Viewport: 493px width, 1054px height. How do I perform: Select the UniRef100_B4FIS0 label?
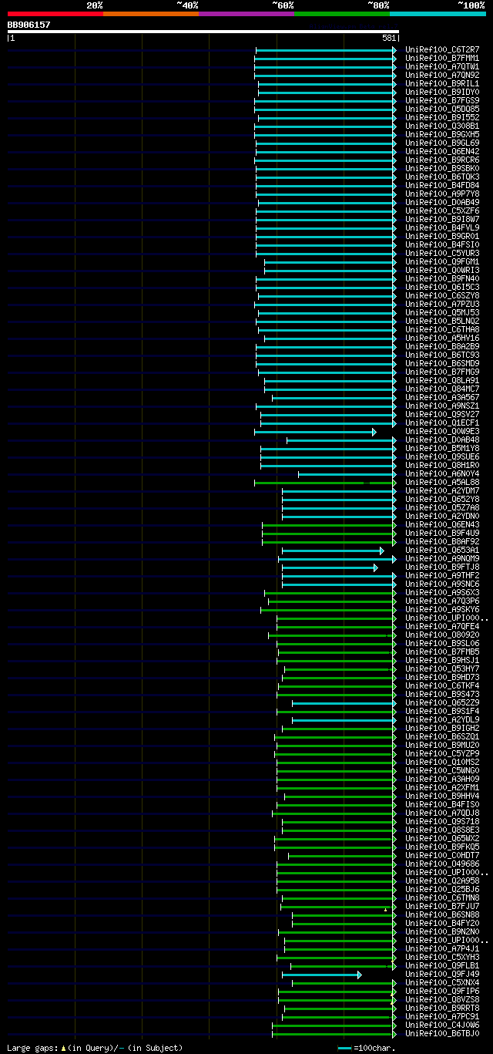click(x=442, y=804)
